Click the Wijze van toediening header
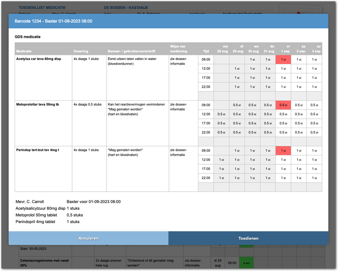This screenshot has height=271, width=338. (178, 49)
